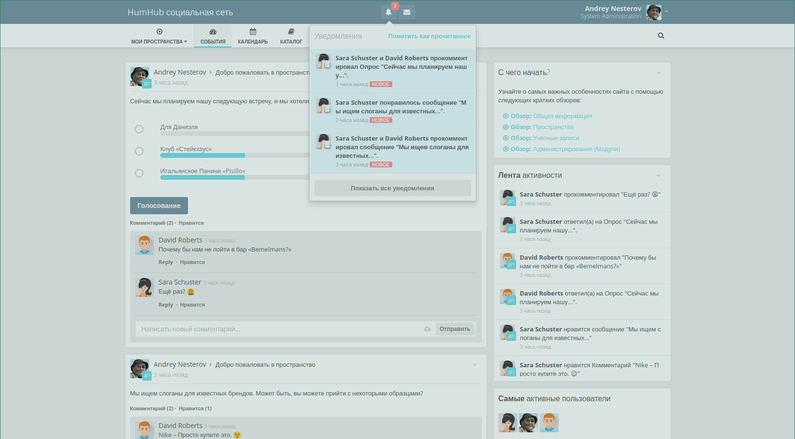The image size is (795, 439).
Task: Open the 'Мои пространства' dropdown
Action: click(x=159, y=36)
